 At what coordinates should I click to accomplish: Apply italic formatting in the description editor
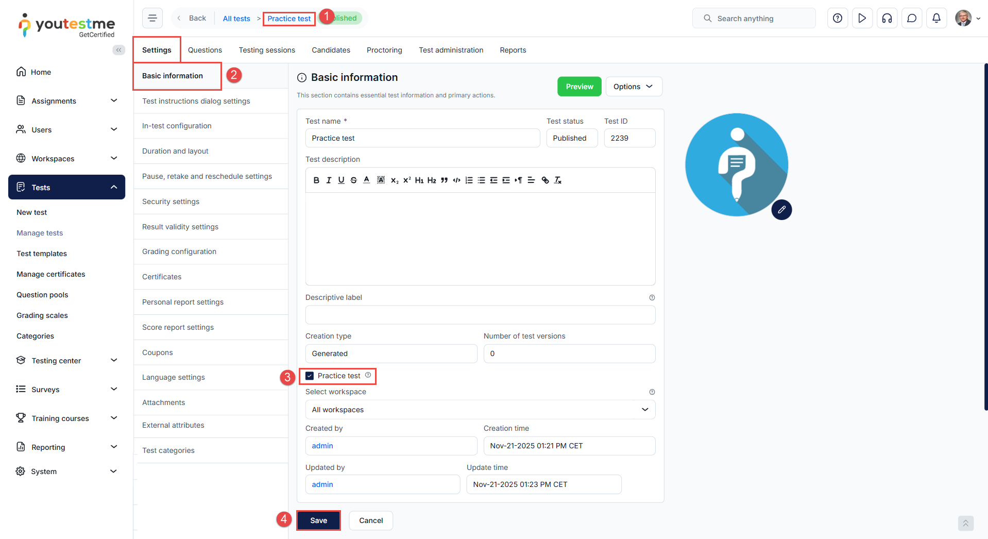[329, 180]
